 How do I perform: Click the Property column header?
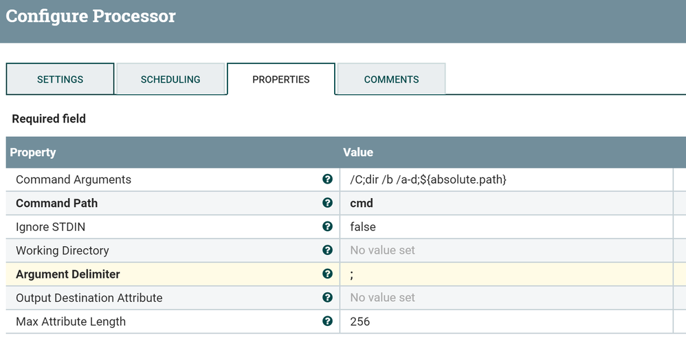point(33,152)
